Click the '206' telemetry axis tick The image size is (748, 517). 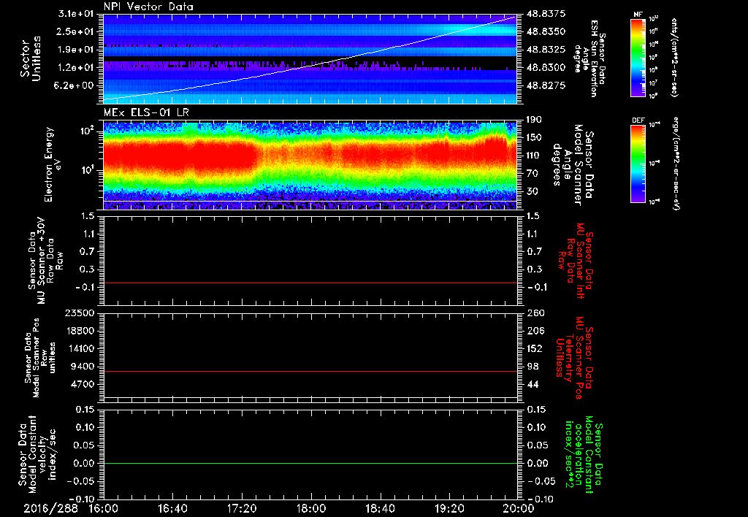534,331
